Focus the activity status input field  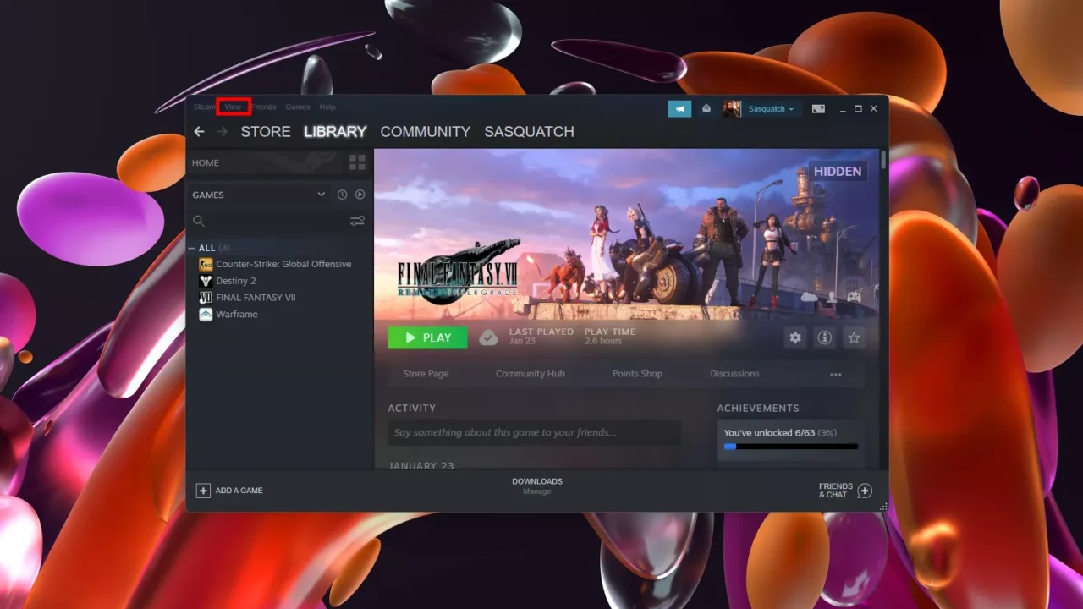(535, 432)
